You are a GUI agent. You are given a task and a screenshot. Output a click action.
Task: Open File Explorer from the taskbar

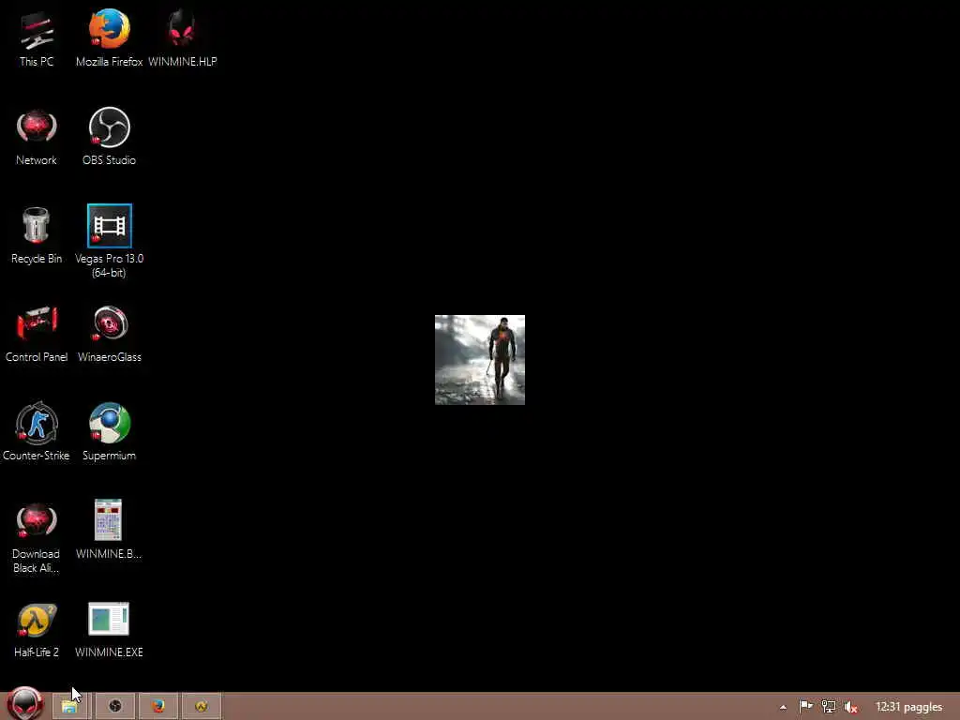point(70,707)
